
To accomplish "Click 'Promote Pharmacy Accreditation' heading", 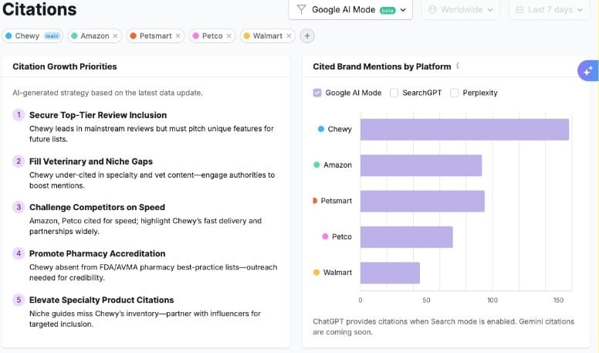I will tap(97, 253).
